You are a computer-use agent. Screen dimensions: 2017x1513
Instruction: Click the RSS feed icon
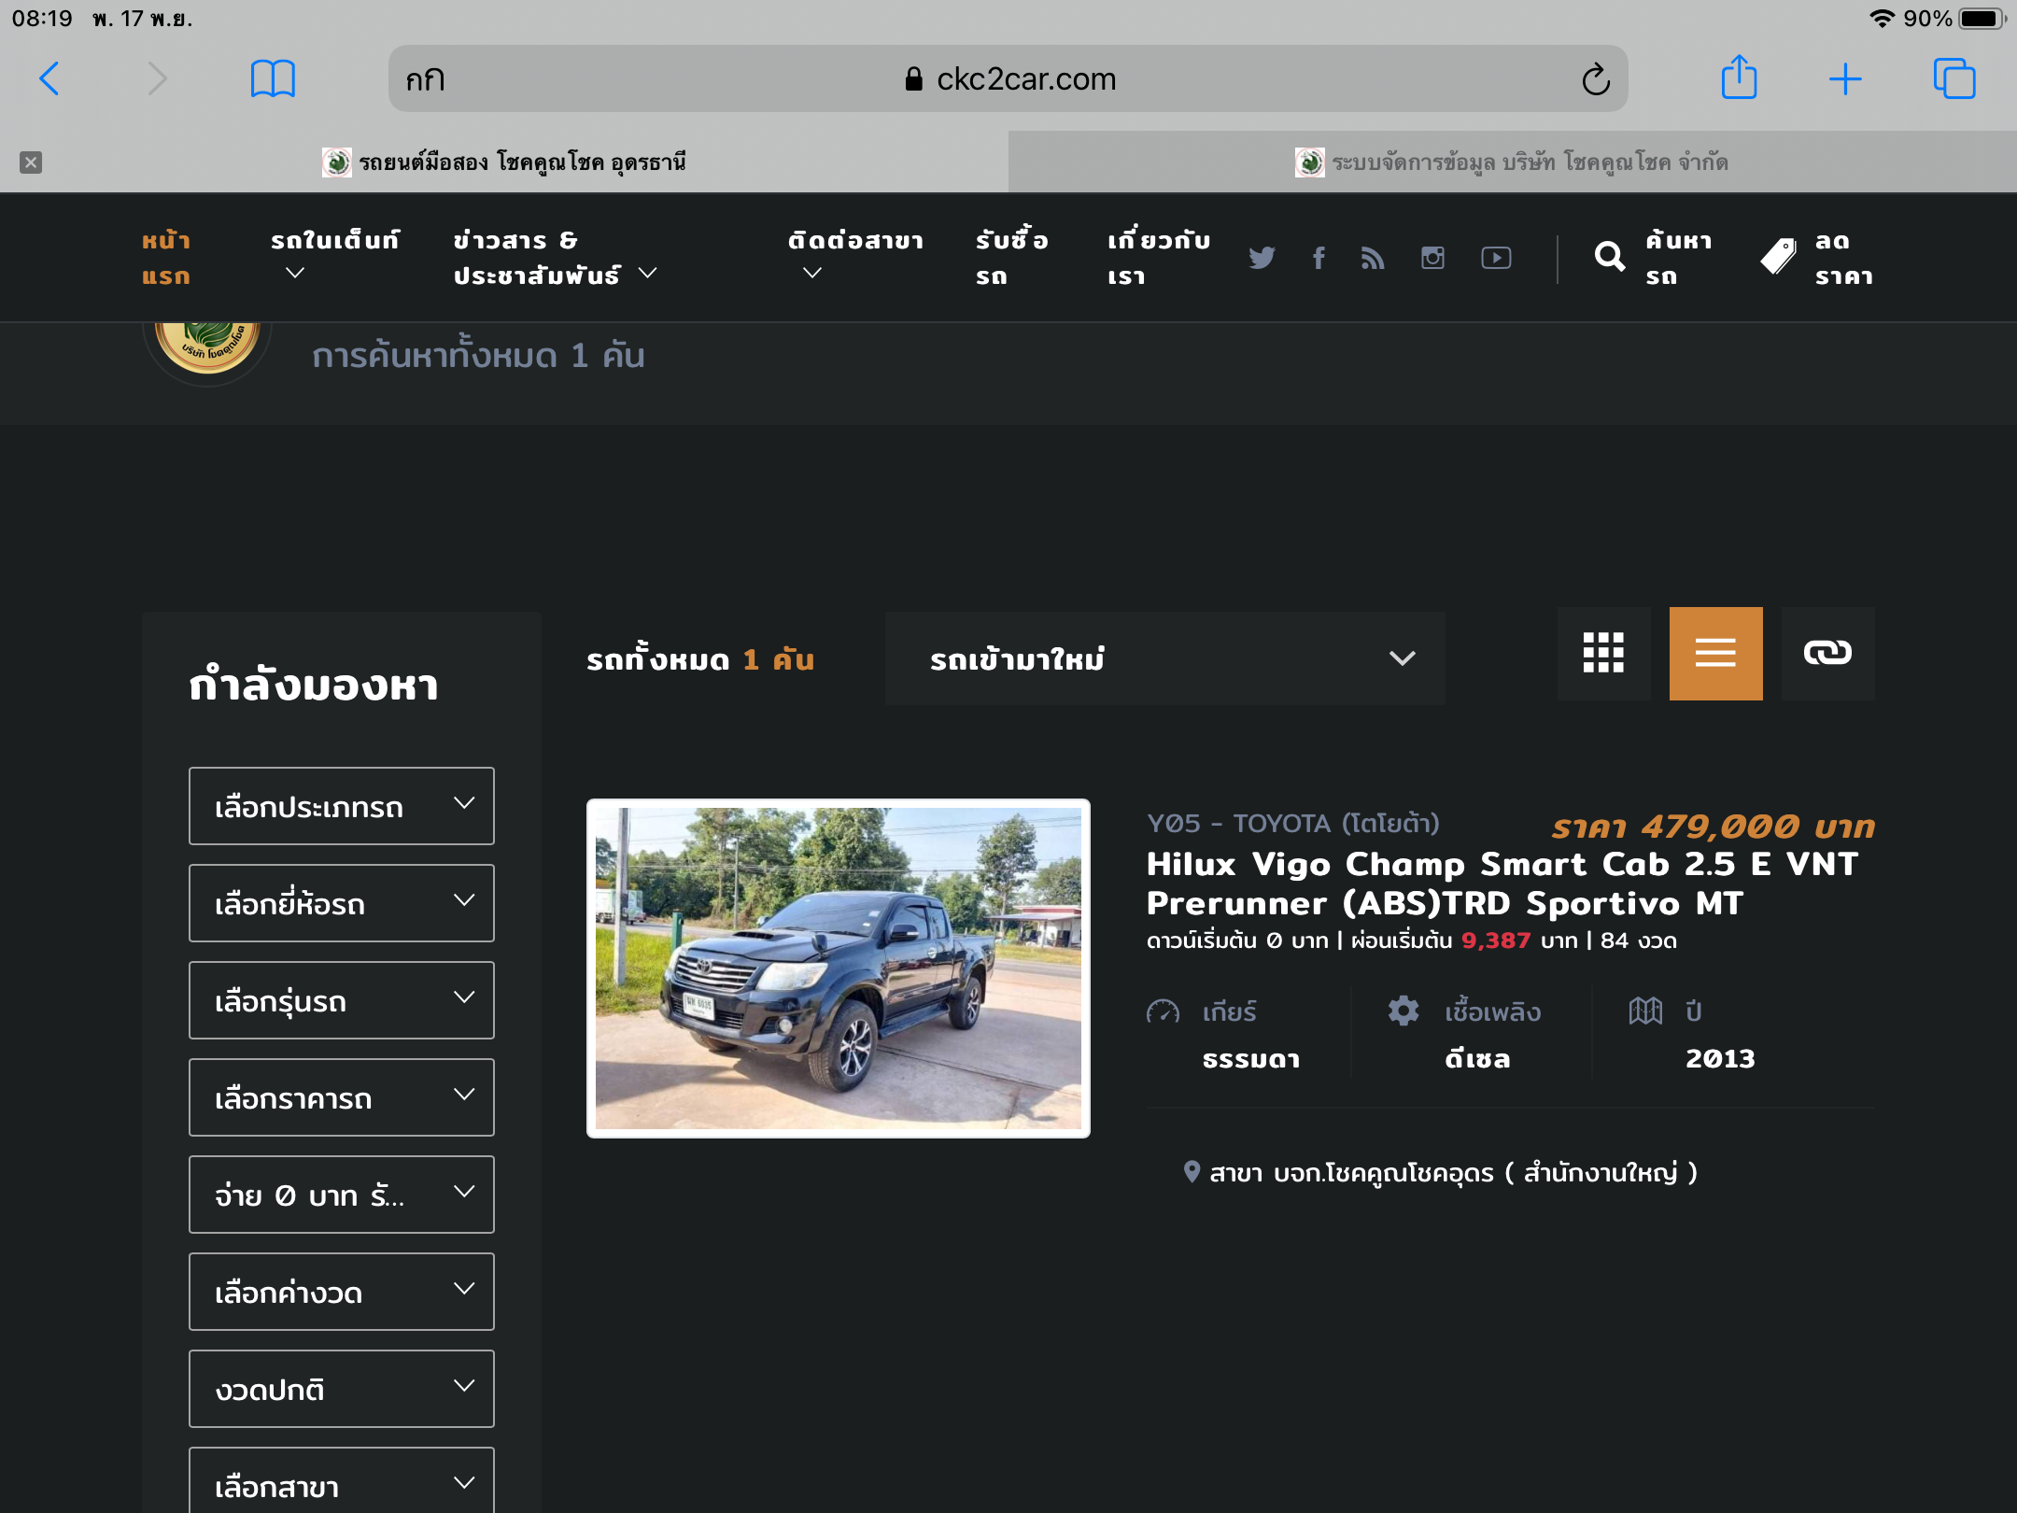1372,258
